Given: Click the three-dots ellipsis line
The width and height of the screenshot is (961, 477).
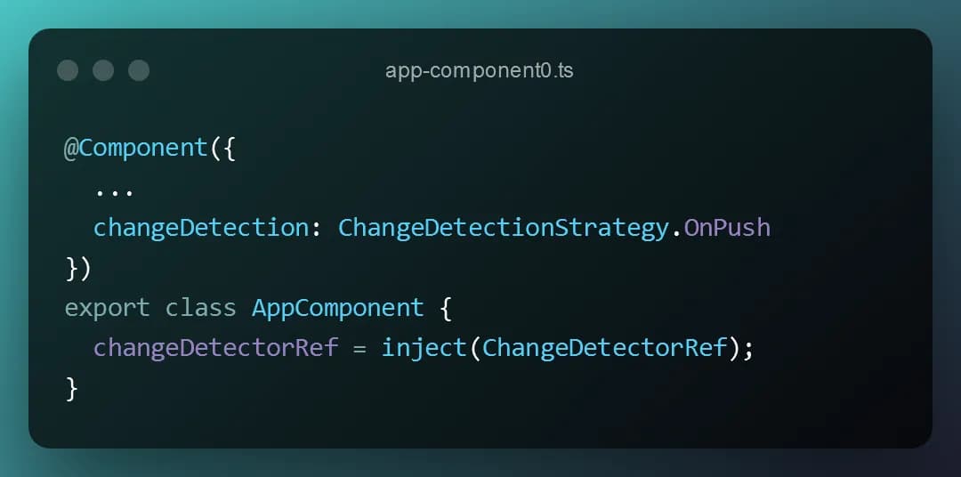Looking at the screenshot, I should pos(114,194).
